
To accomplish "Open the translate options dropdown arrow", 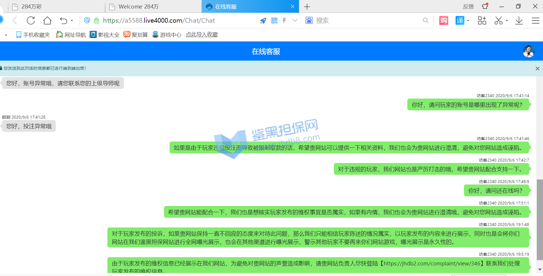I will pos(468,21).
